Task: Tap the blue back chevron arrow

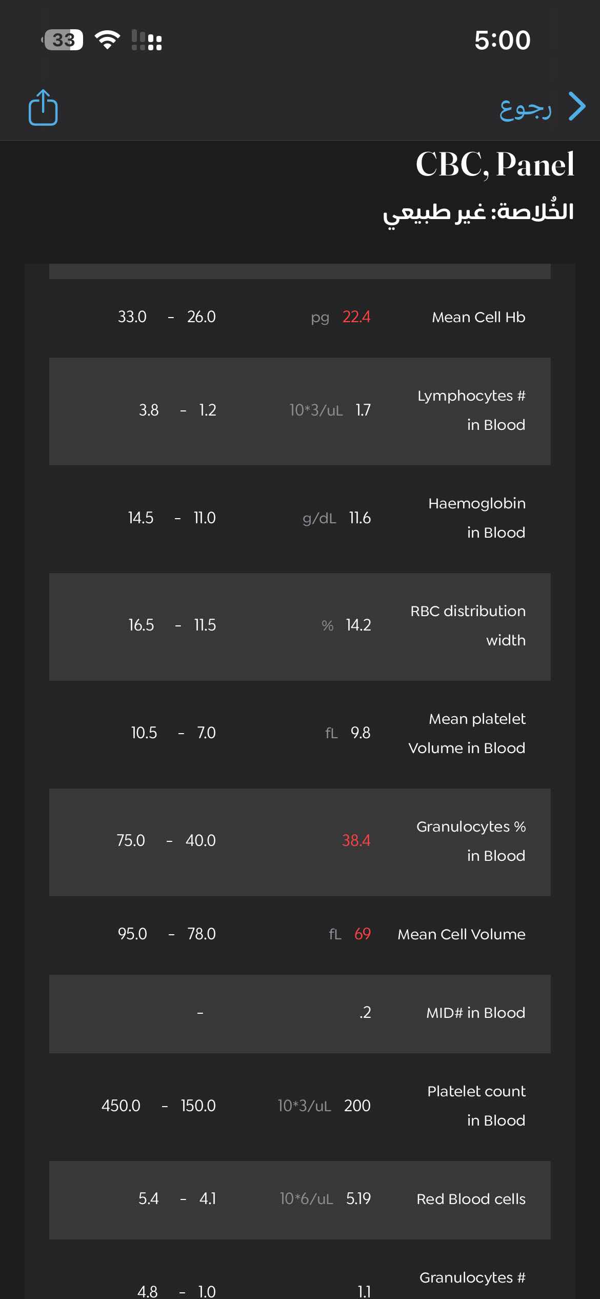Action: 577,107
